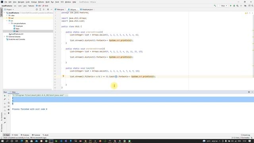254x143 pixels.
Task: Open Project panel settings gear
Action: [48, 10]
